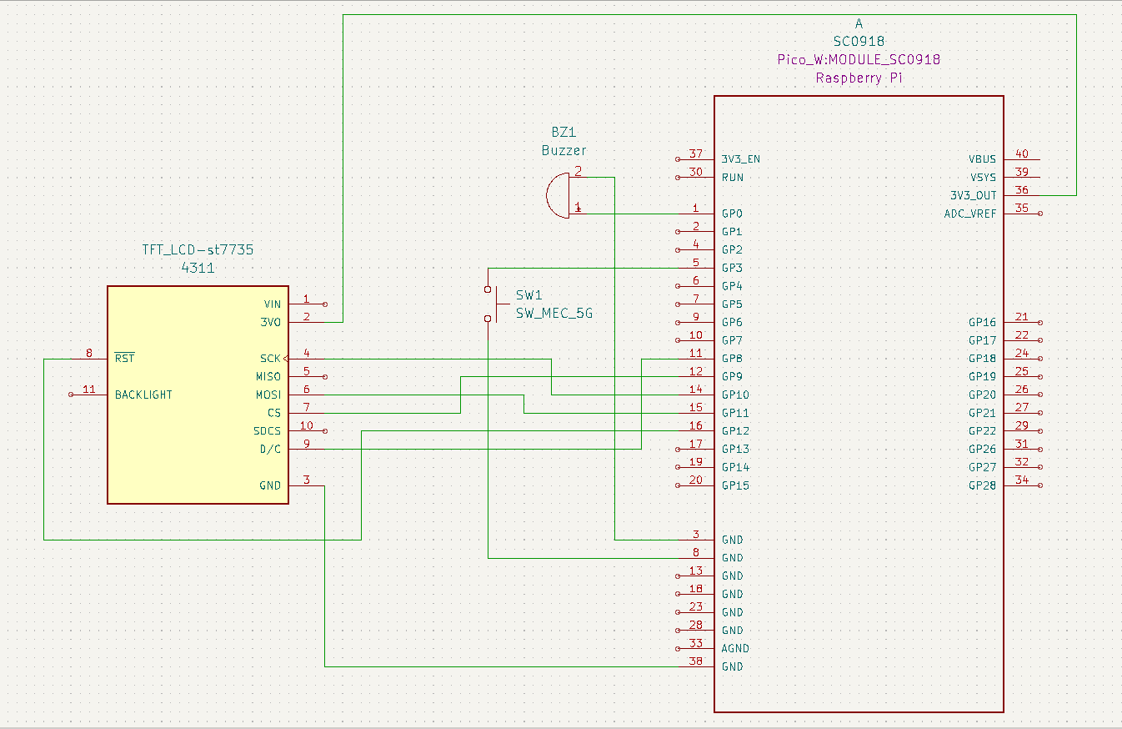Click the SW_MEC_5G value text

[x=553, y=314]
